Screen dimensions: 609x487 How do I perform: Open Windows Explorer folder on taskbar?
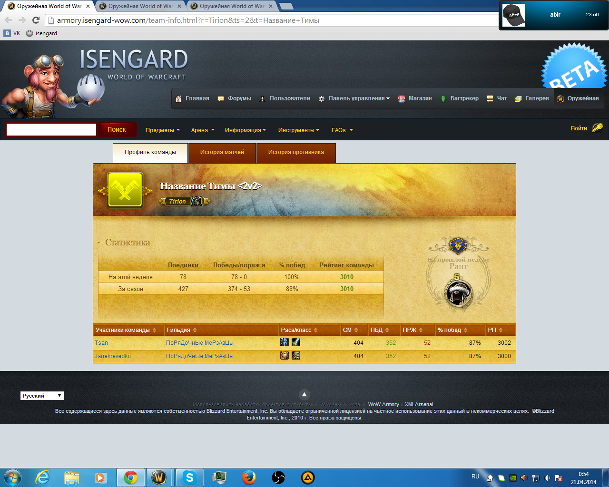pos(72,477)
